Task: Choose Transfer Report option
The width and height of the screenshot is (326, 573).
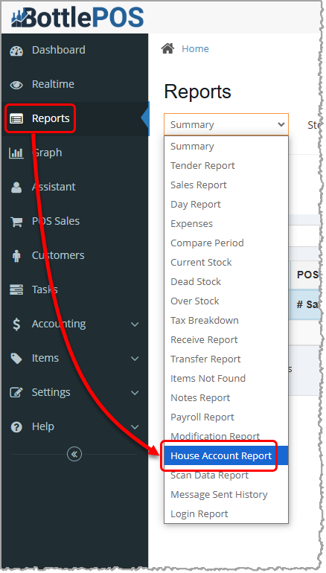Action: (226, 359)
